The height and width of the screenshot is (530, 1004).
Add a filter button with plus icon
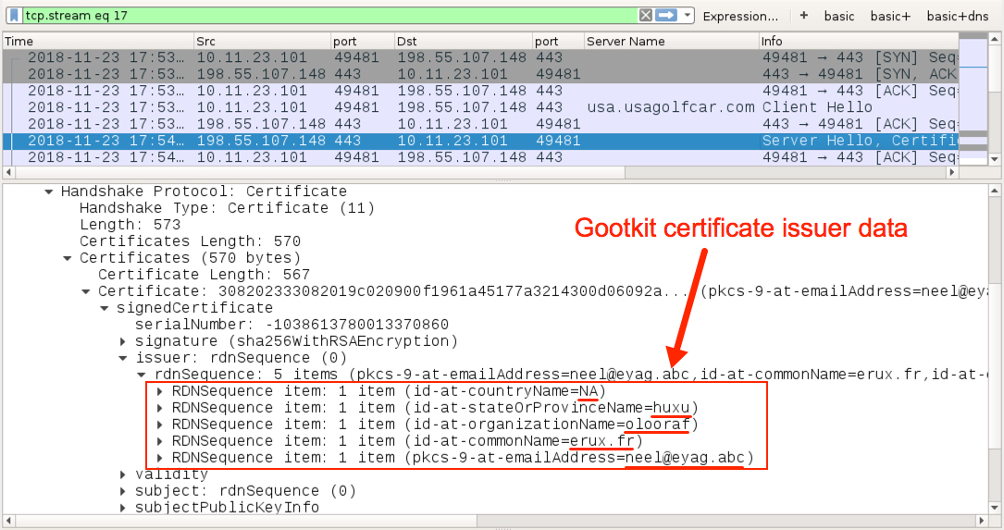[x=803, y=16]
